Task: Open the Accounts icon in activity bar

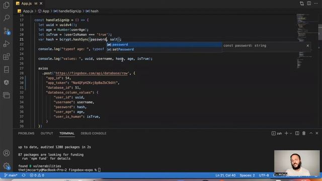Action: (x=7, y=153)
